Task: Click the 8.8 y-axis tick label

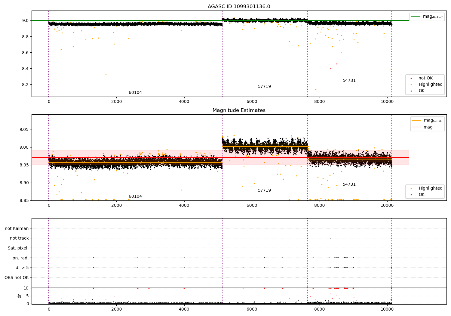Action: [26, 37]
